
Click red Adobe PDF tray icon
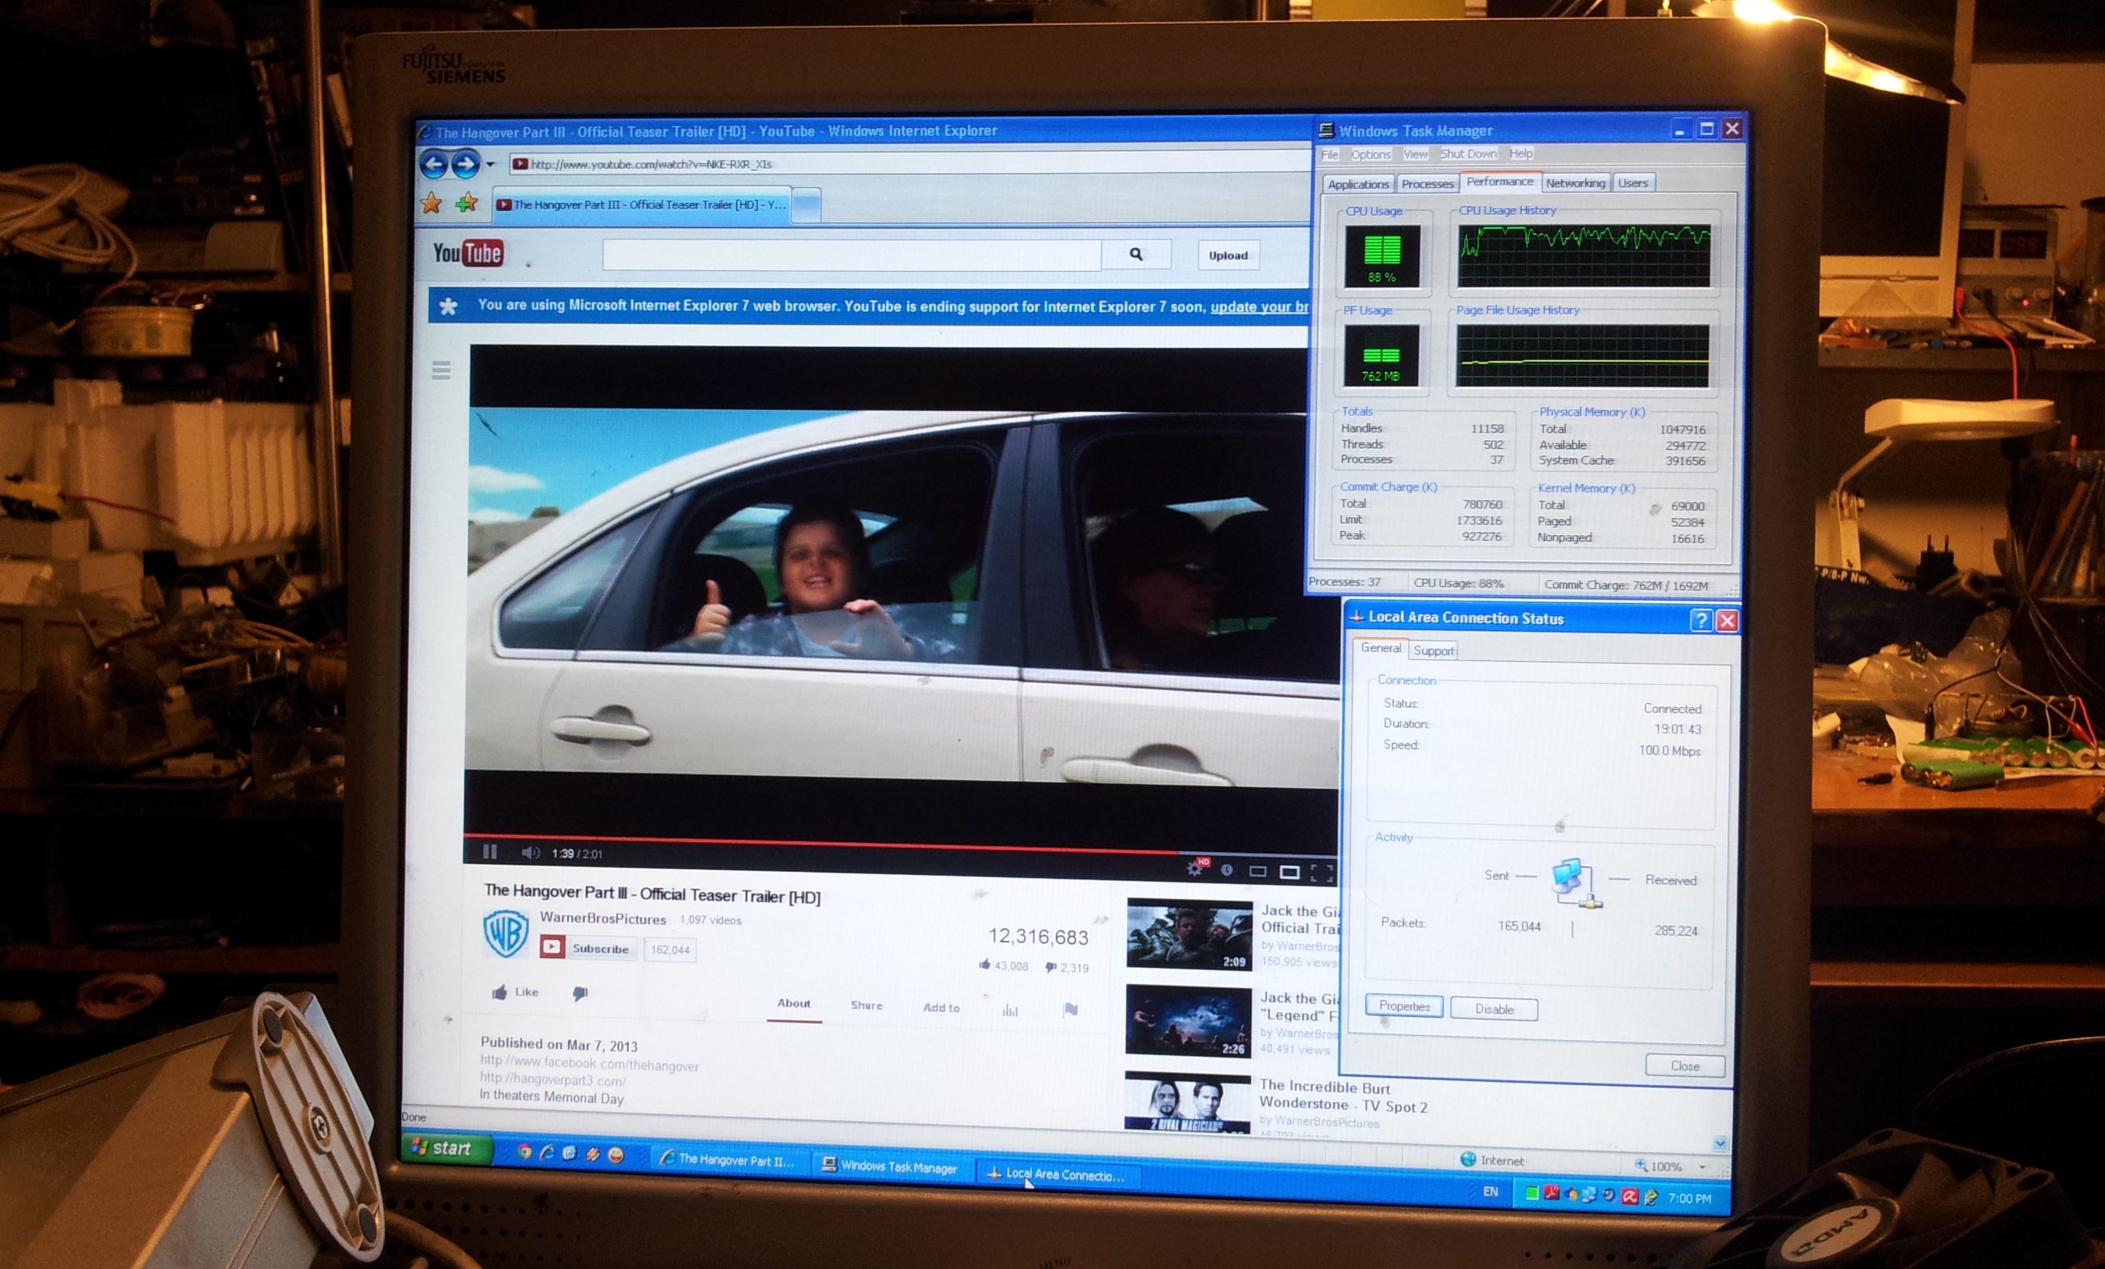[x=1552, y=1194]
